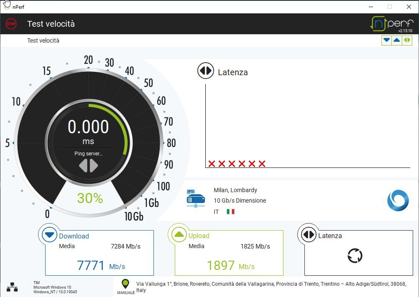Select the Milan, Lombardy server name

[235, 190]
